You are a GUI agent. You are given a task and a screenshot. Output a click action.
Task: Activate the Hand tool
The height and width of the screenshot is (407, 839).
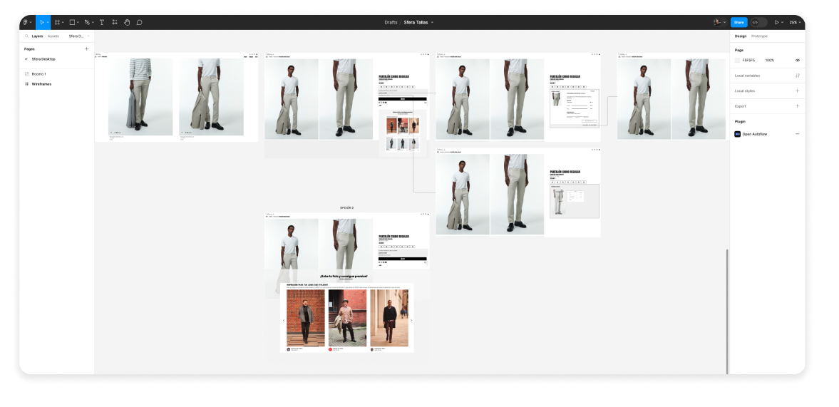pos(127,22)
